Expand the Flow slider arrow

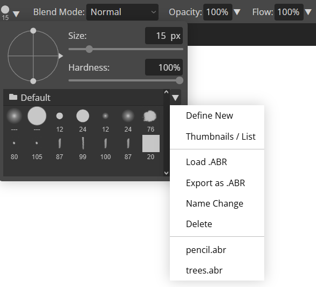click(x=308, y=12)
